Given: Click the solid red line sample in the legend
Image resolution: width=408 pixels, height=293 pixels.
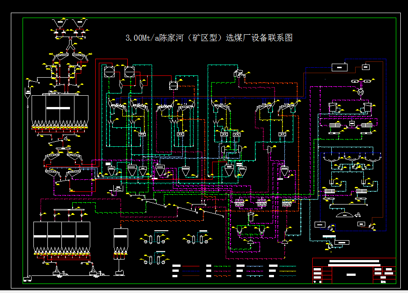Looking at the screenshot, I should (x=191, y=266).
